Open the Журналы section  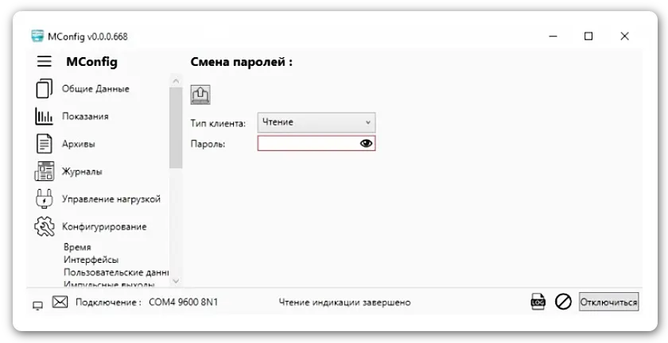click(82, 171)
